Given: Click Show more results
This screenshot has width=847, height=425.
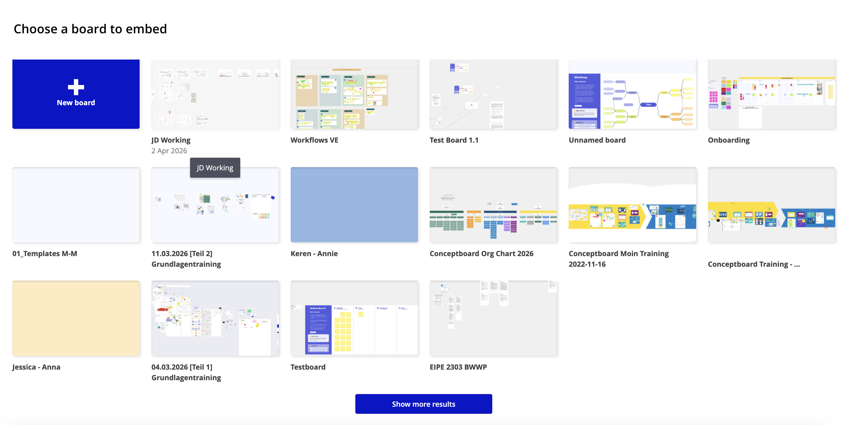Looking at the screenshot, I should click(x=423, y=404).
